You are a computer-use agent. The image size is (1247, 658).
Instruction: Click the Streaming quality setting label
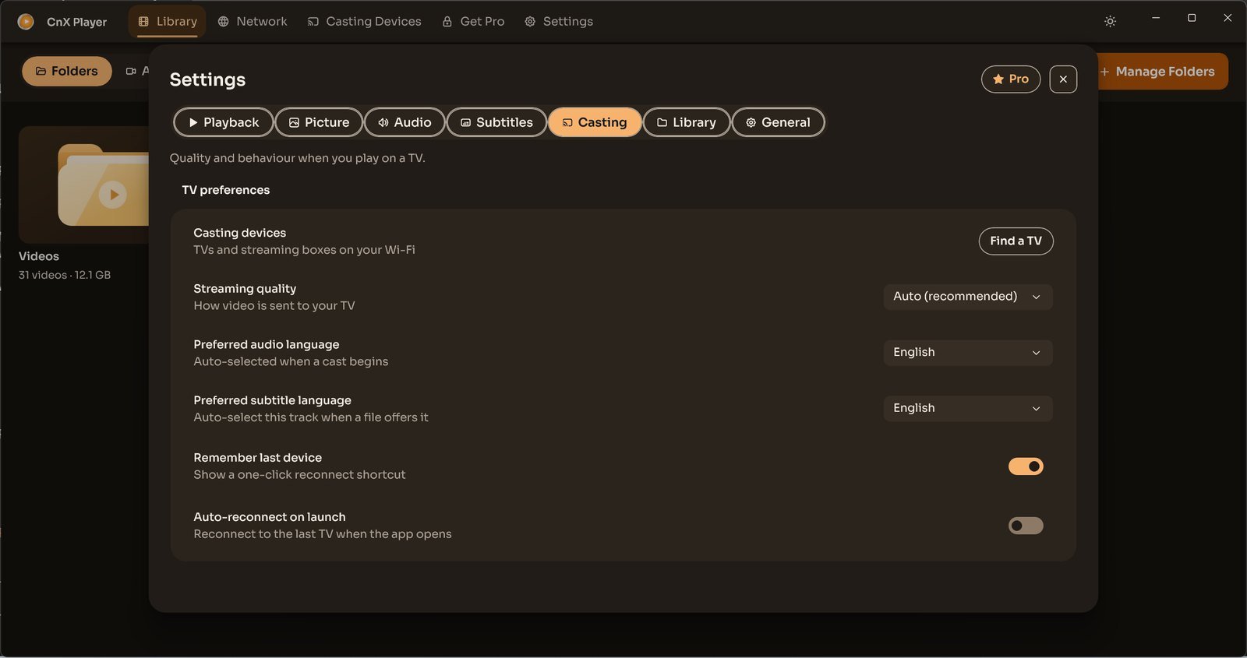(x=245, y=289)
